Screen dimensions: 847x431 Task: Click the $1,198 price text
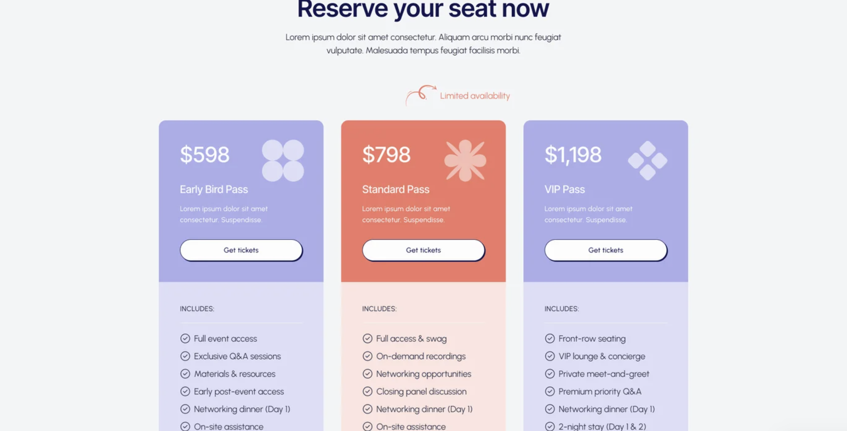click(x=573, y=155)
